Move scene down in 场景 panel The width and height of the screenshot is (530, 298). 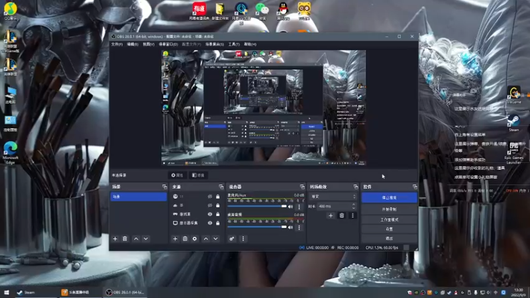tap(146, 239)
